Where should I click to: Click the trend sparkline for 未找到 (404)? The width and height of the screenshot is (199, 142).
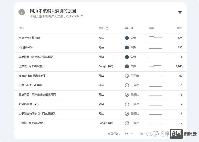click(x=155, y=48)
